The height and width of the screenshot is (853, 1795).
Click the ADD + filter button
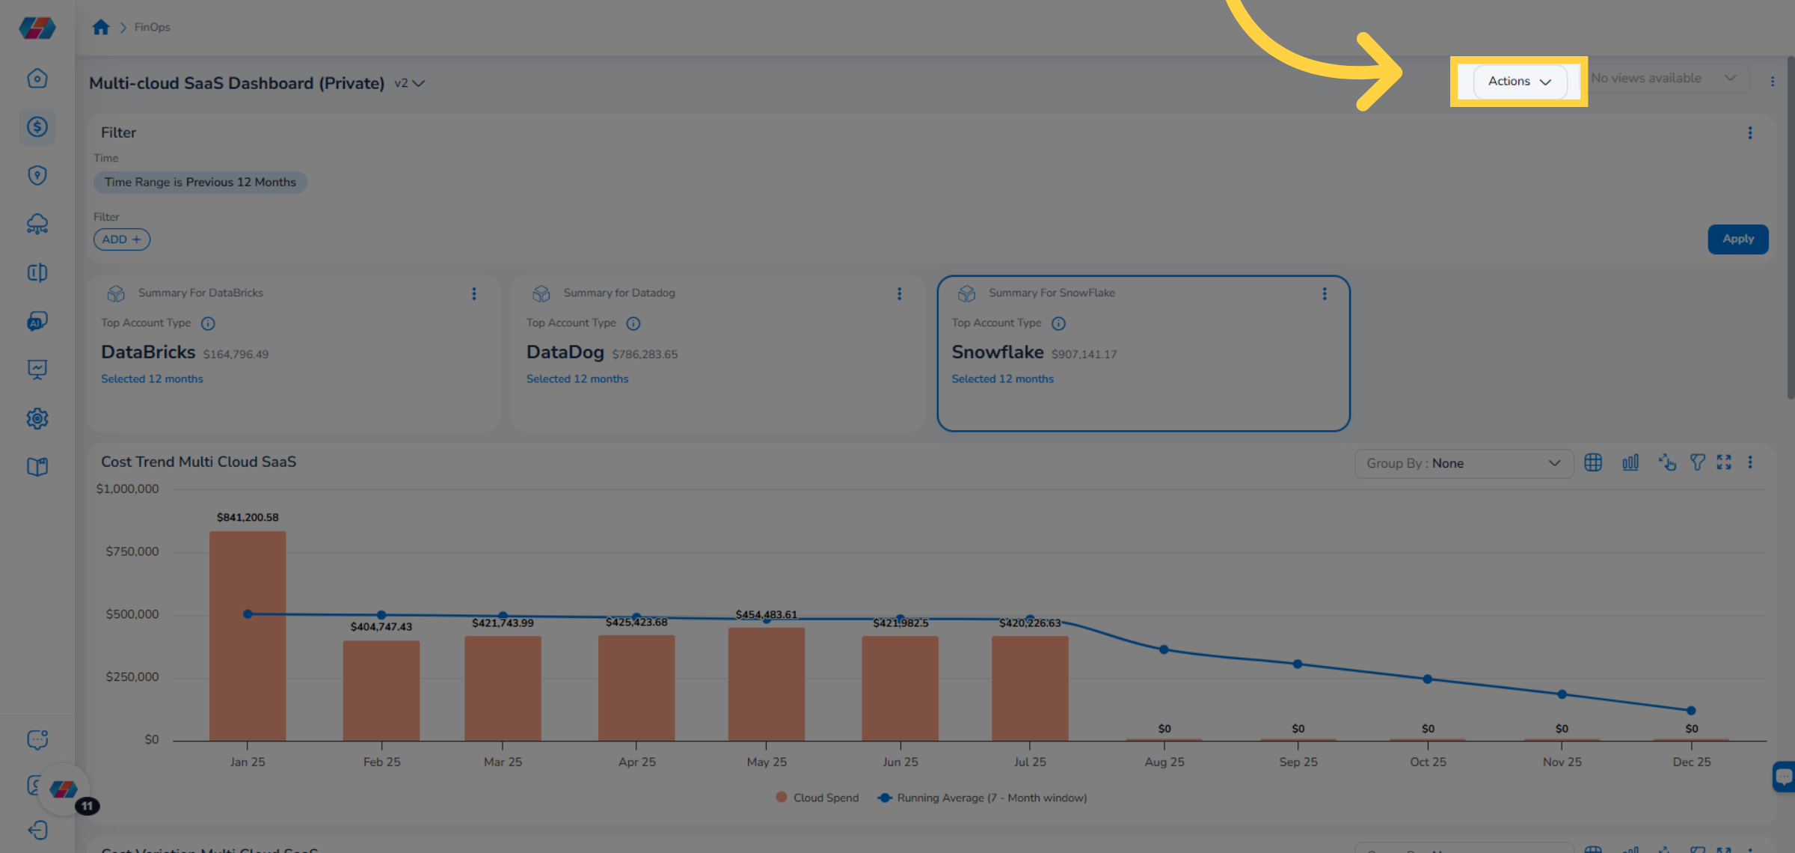(x=122, y=239)
